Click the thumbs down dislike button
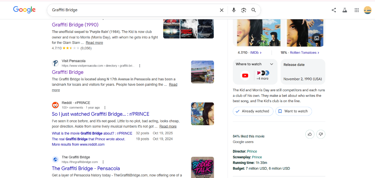375x178 pixels. (321, 134)
